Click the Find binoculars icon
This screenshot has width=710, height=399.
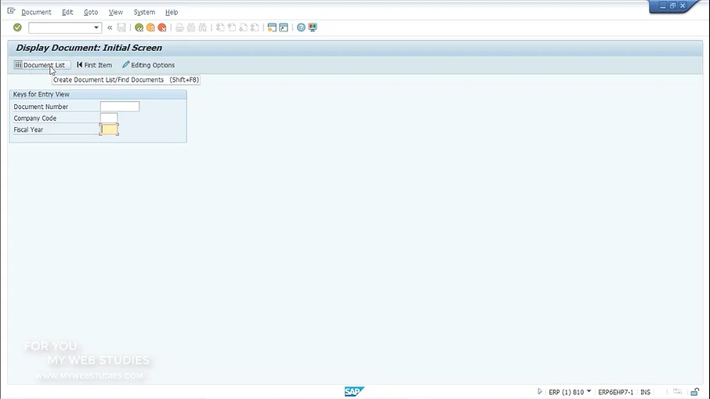click(191, 27)
